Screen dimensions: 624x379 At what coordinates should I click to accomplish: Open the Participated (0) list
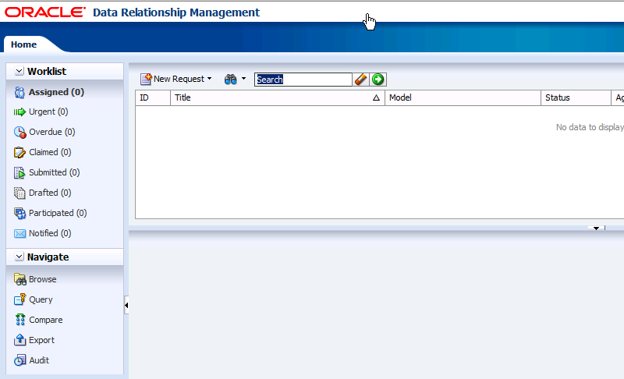pos(58,213)
